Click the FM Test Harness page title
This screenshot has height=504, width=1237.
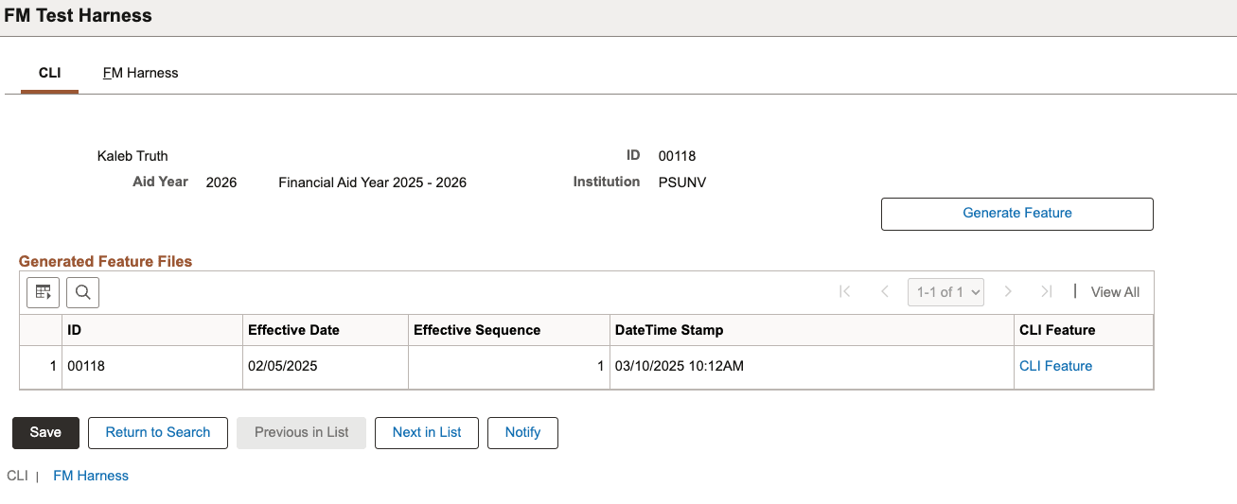[x=78, y=16]
